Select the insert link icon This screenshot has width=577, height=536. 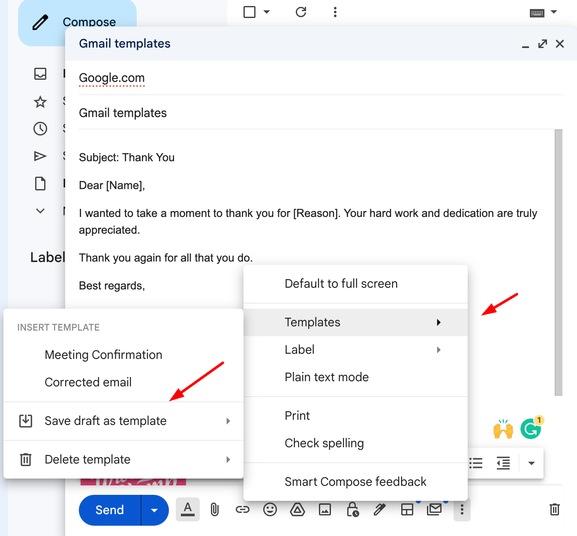(x=243, y=510)
